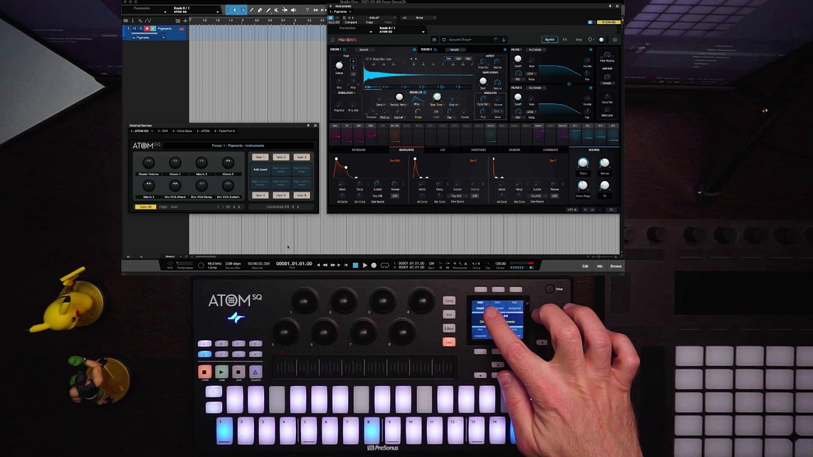This screenshot has height=457, width=813.
Task: Open Filter 1 MultiMode dropdown
Action: click(x=537, y=50)
